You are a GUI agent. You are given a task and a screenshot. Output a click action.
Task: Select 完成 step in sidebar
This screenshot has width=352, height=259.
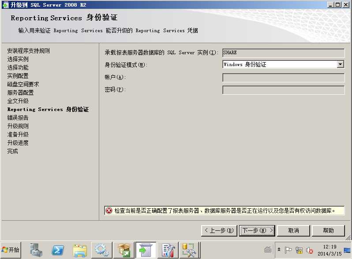12,152
